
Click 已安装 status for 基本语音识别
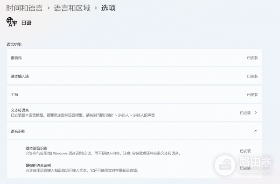point(245,151)
